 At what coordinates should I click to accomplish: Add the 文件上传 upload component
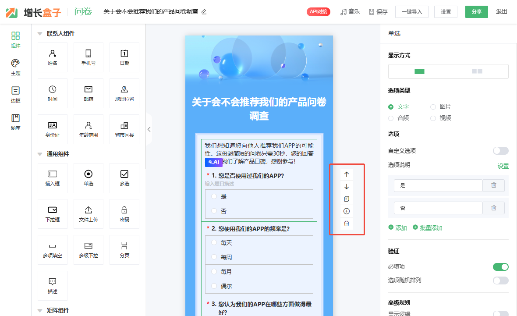pyautogui.click(x=88, y=214)
